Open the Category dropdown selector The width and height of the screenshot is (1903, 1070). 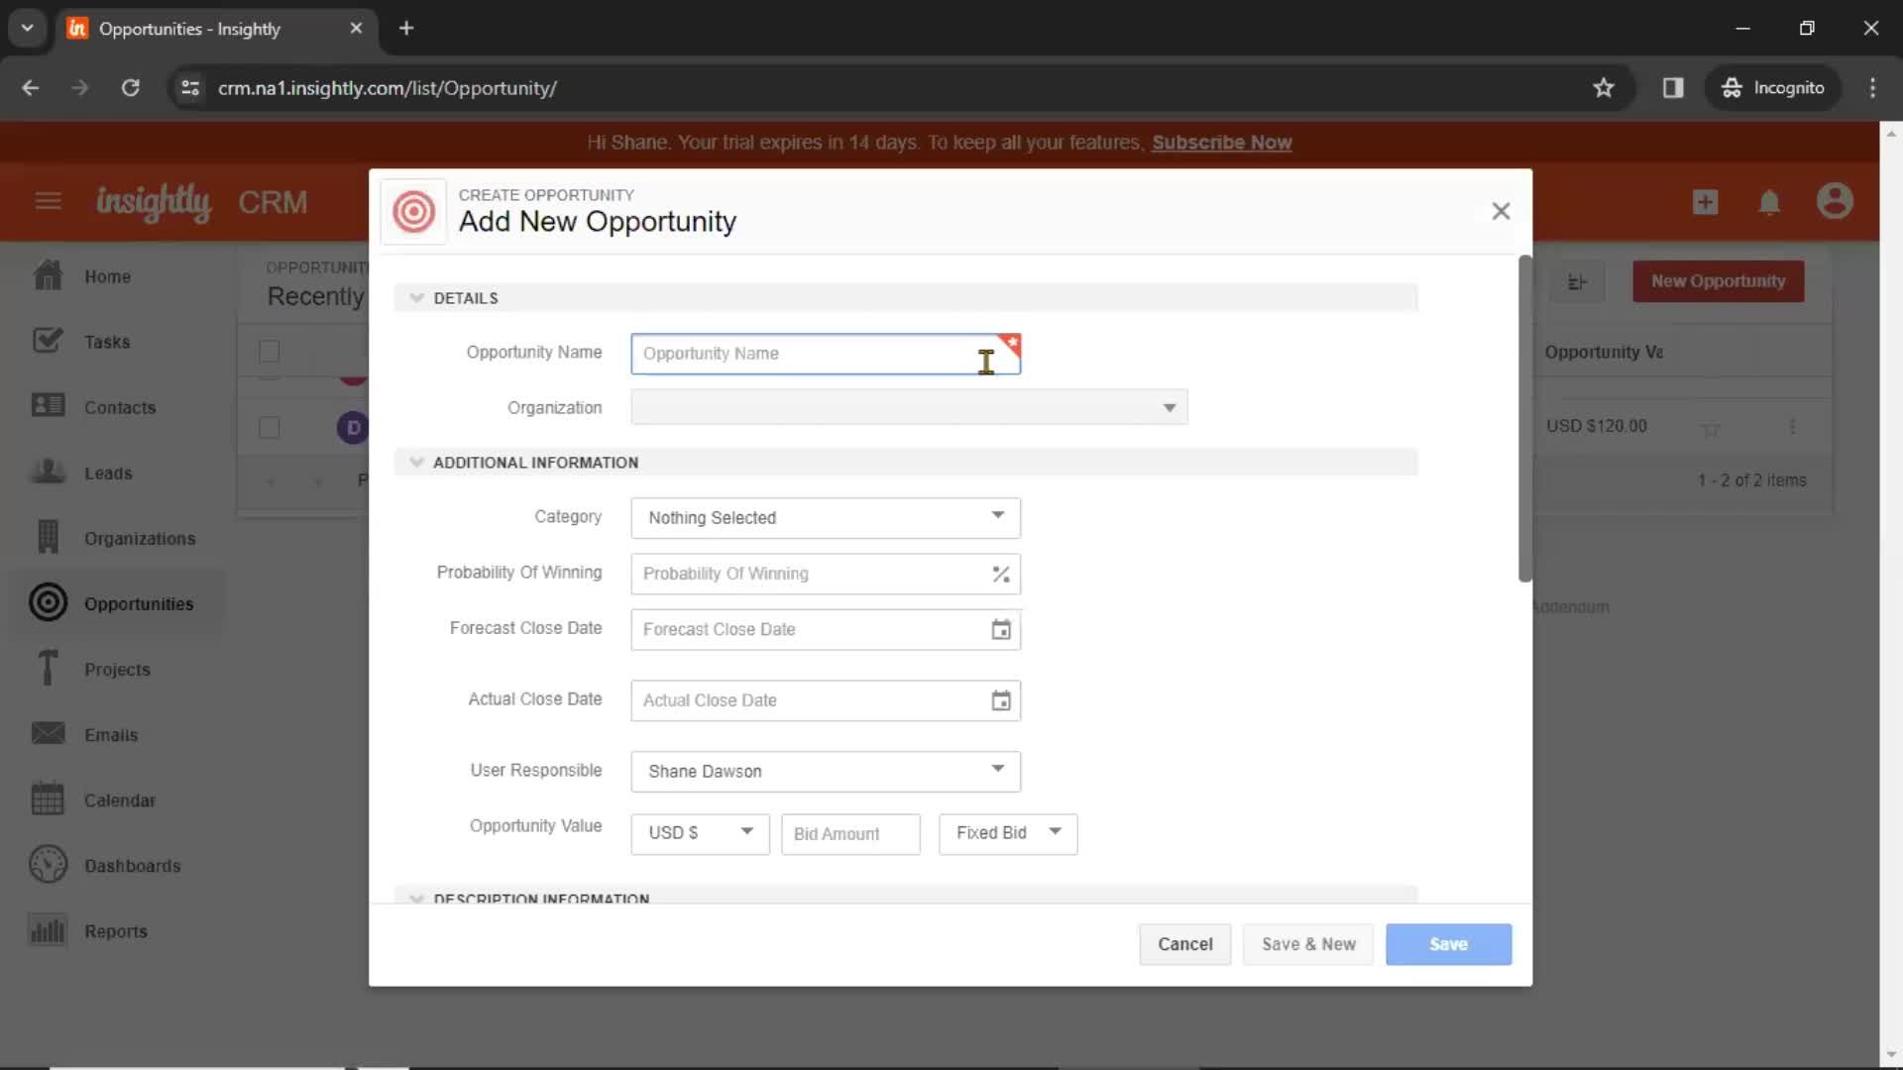point(825,516)
